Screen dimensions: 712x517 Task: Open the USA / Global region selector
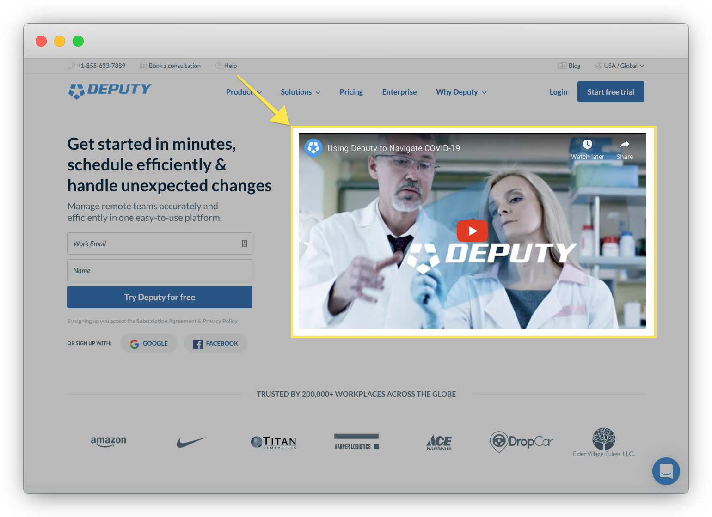coord(620,66)
